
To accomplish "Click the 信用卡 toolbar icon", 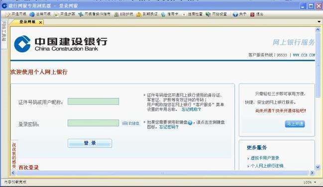I will [163, 14].
